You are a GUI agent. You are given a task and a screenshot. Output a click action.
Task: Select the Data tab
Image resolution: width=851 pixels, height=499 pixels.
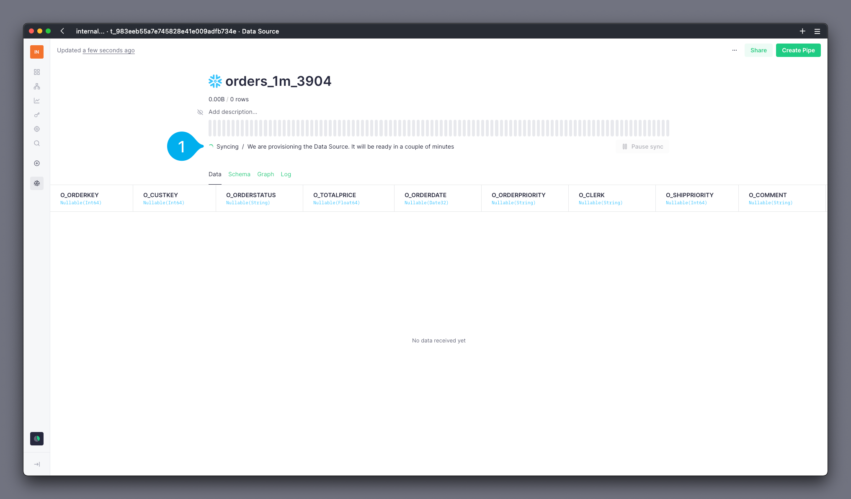tap(215, 174)
